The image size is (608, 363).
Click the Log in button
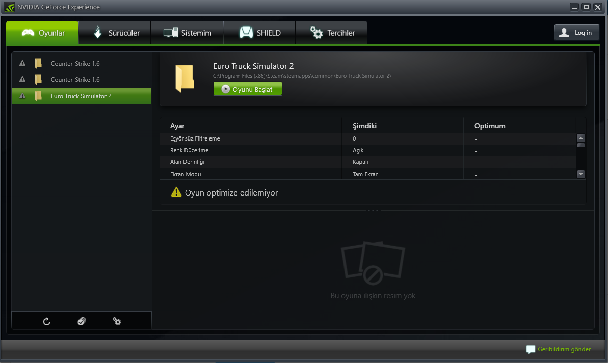pyautogui.click(x=576, y=33)
